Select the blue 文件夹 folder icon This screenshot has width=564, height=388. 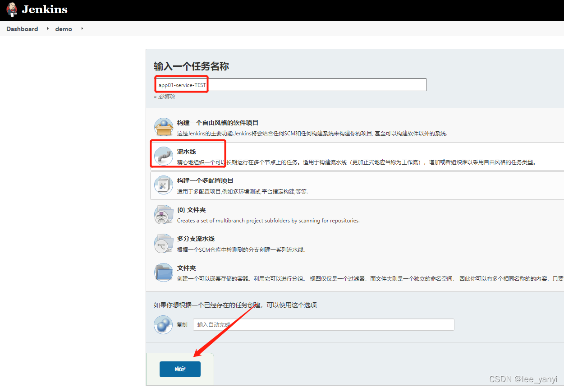click(x=163, y=272)
